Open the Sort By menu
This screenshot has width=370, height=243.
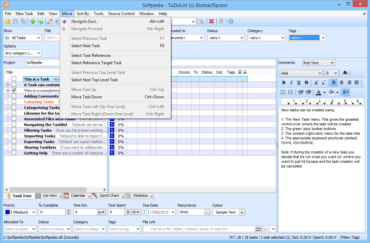click(x=83, y=14)
